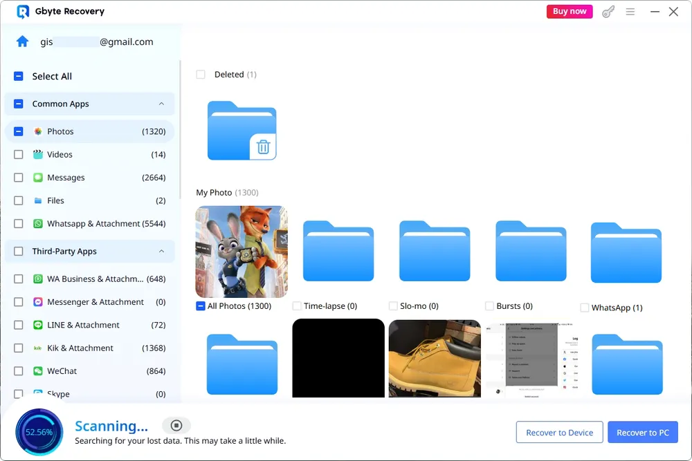Enable the Videos checkbox
Image resolution: width=692 pixels, height=461 pixels.
[18, 154]
